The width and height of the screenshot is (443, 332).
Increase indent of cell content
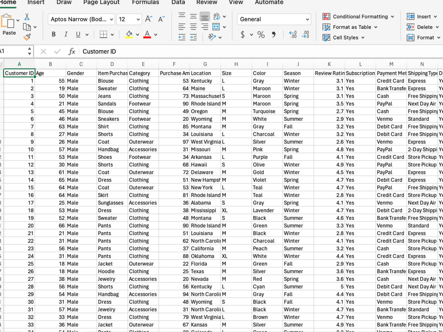coord(193,37)
